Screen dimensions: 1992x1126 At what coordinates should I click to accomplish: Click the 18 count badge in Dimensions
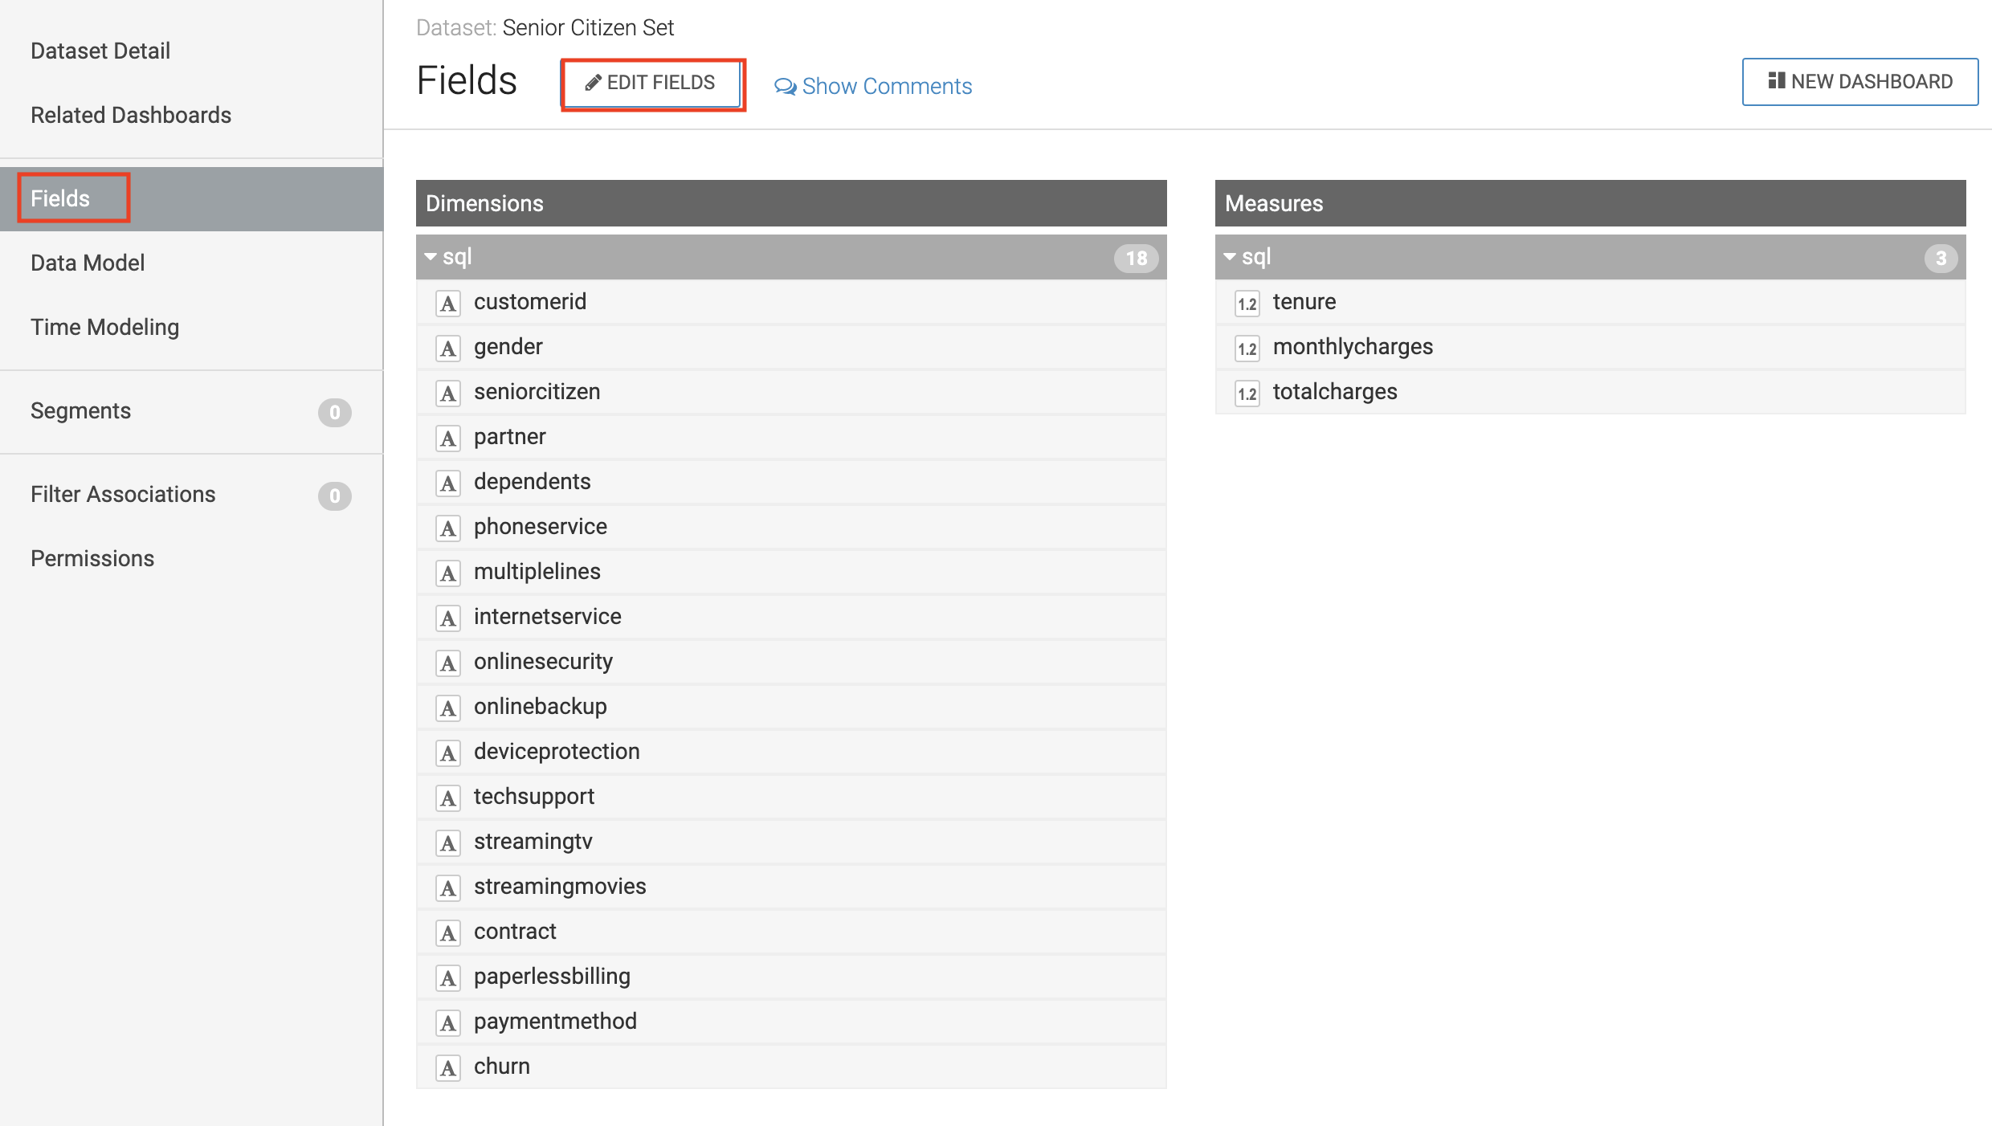coord(1136,258)
